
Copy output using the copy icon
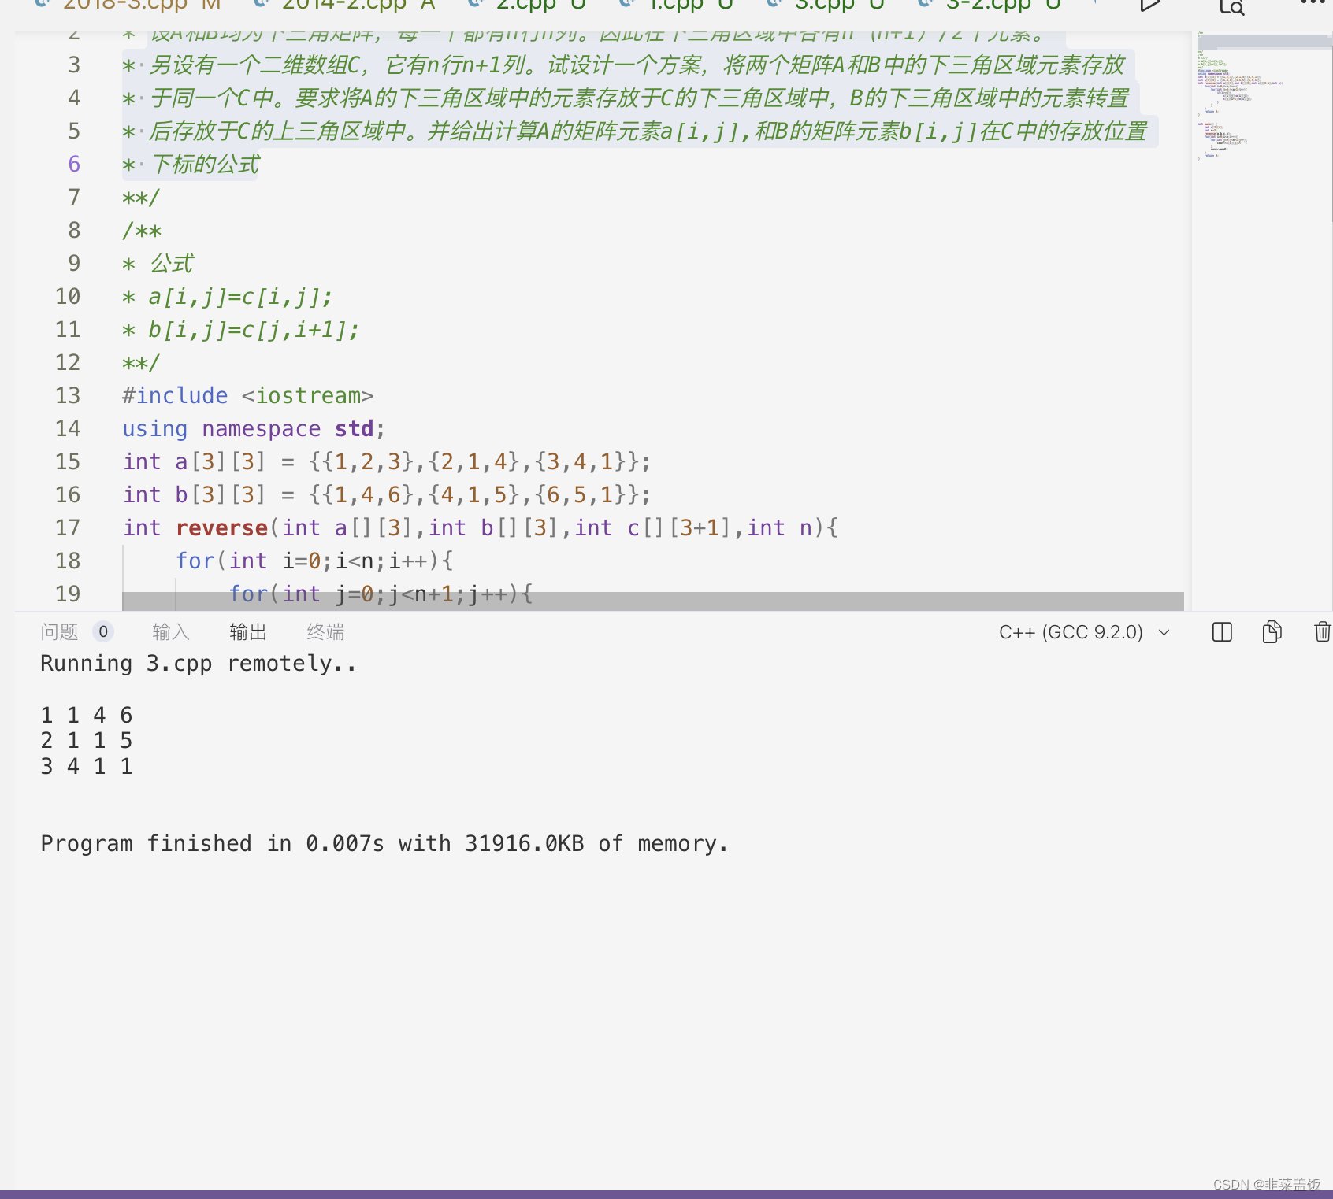tap(1272, 632)
